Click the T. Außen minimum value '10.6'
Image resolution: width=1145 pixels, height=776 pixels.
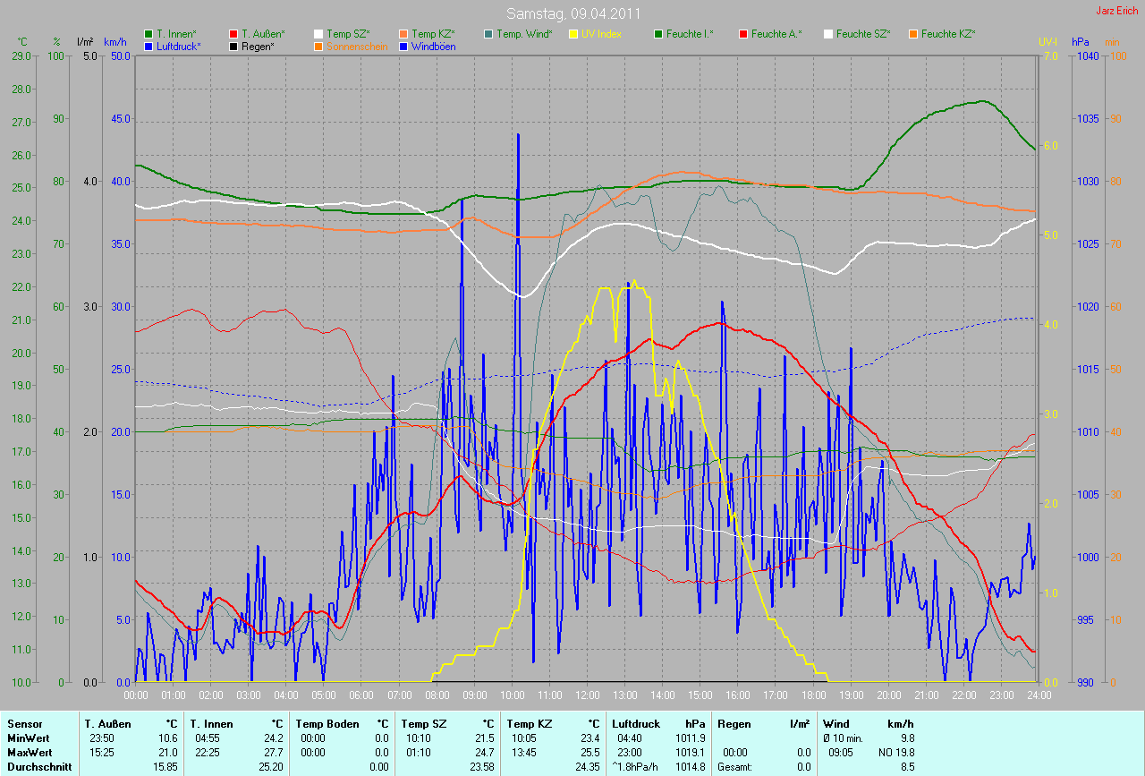pyautogui.click(x=167, y=738)
